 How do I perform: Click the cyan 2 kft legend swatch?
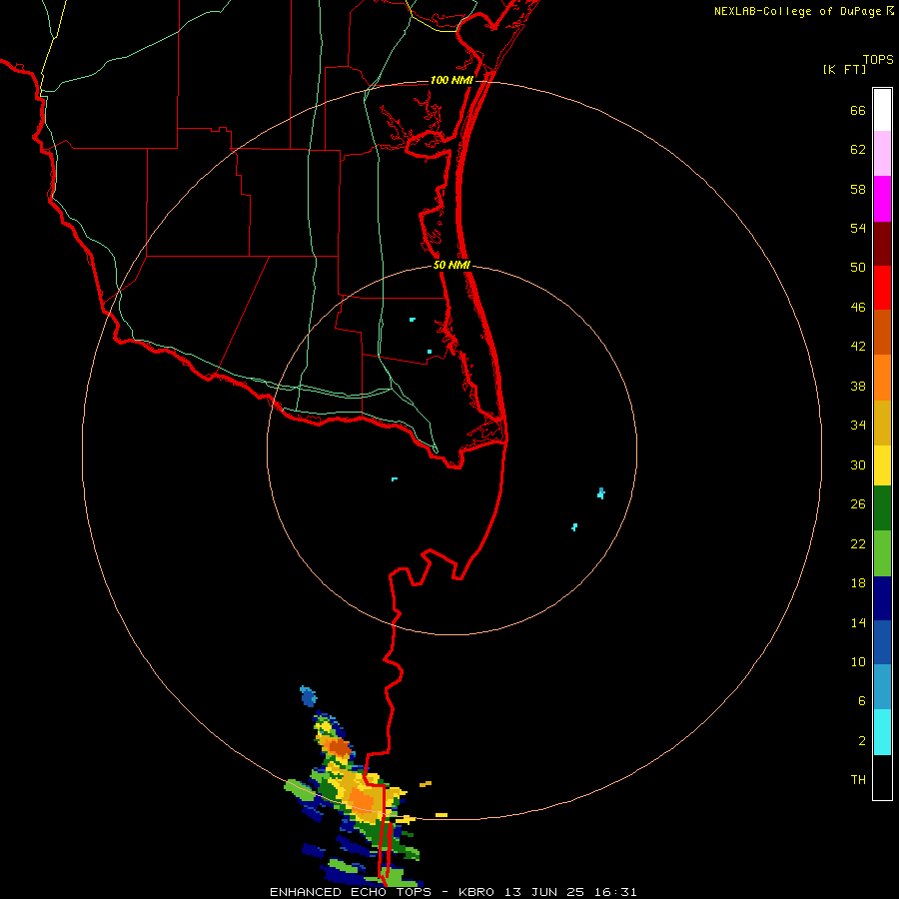click(882, 732)
